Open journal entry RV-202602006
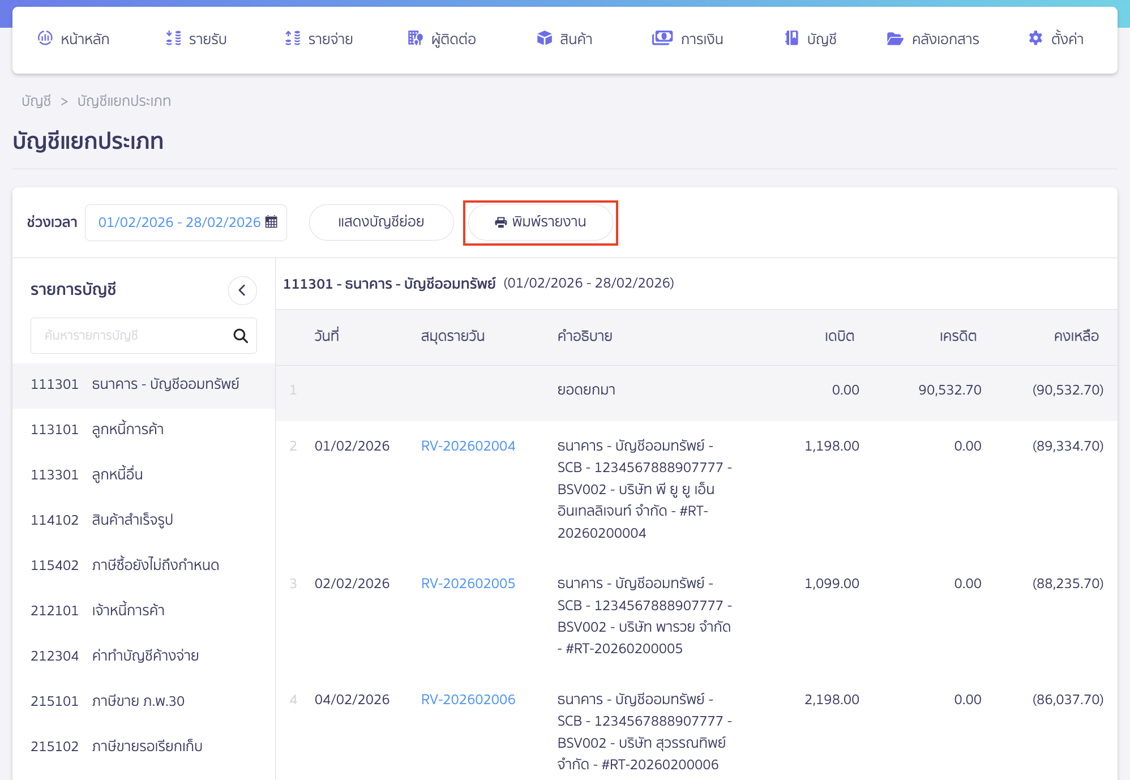The image size is (1130, 780). pyautogui.click(x=468, y=700)
